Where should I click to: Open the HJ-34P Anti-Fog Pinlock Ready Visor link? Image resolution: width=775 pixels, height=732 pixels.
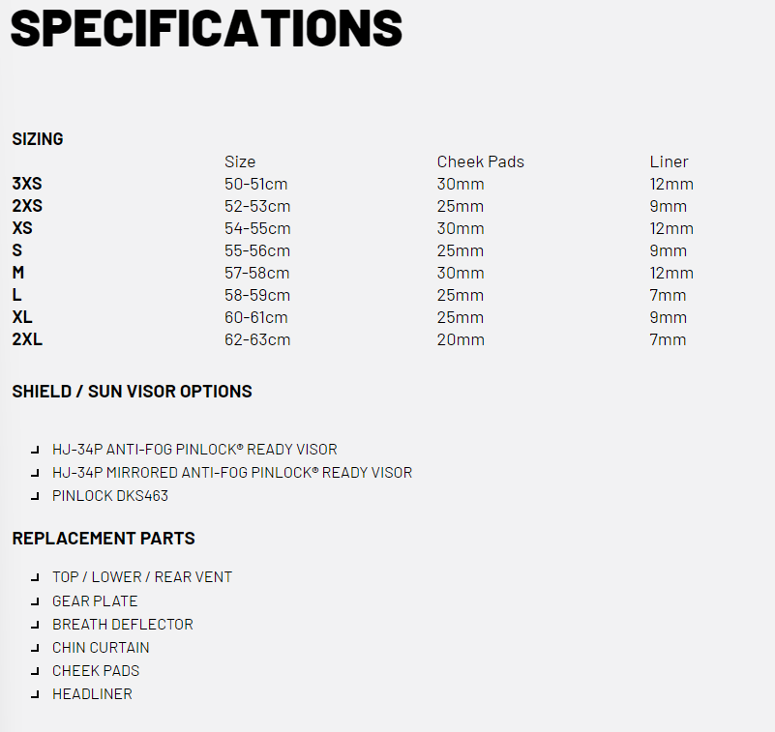click(x=194, y=450)
